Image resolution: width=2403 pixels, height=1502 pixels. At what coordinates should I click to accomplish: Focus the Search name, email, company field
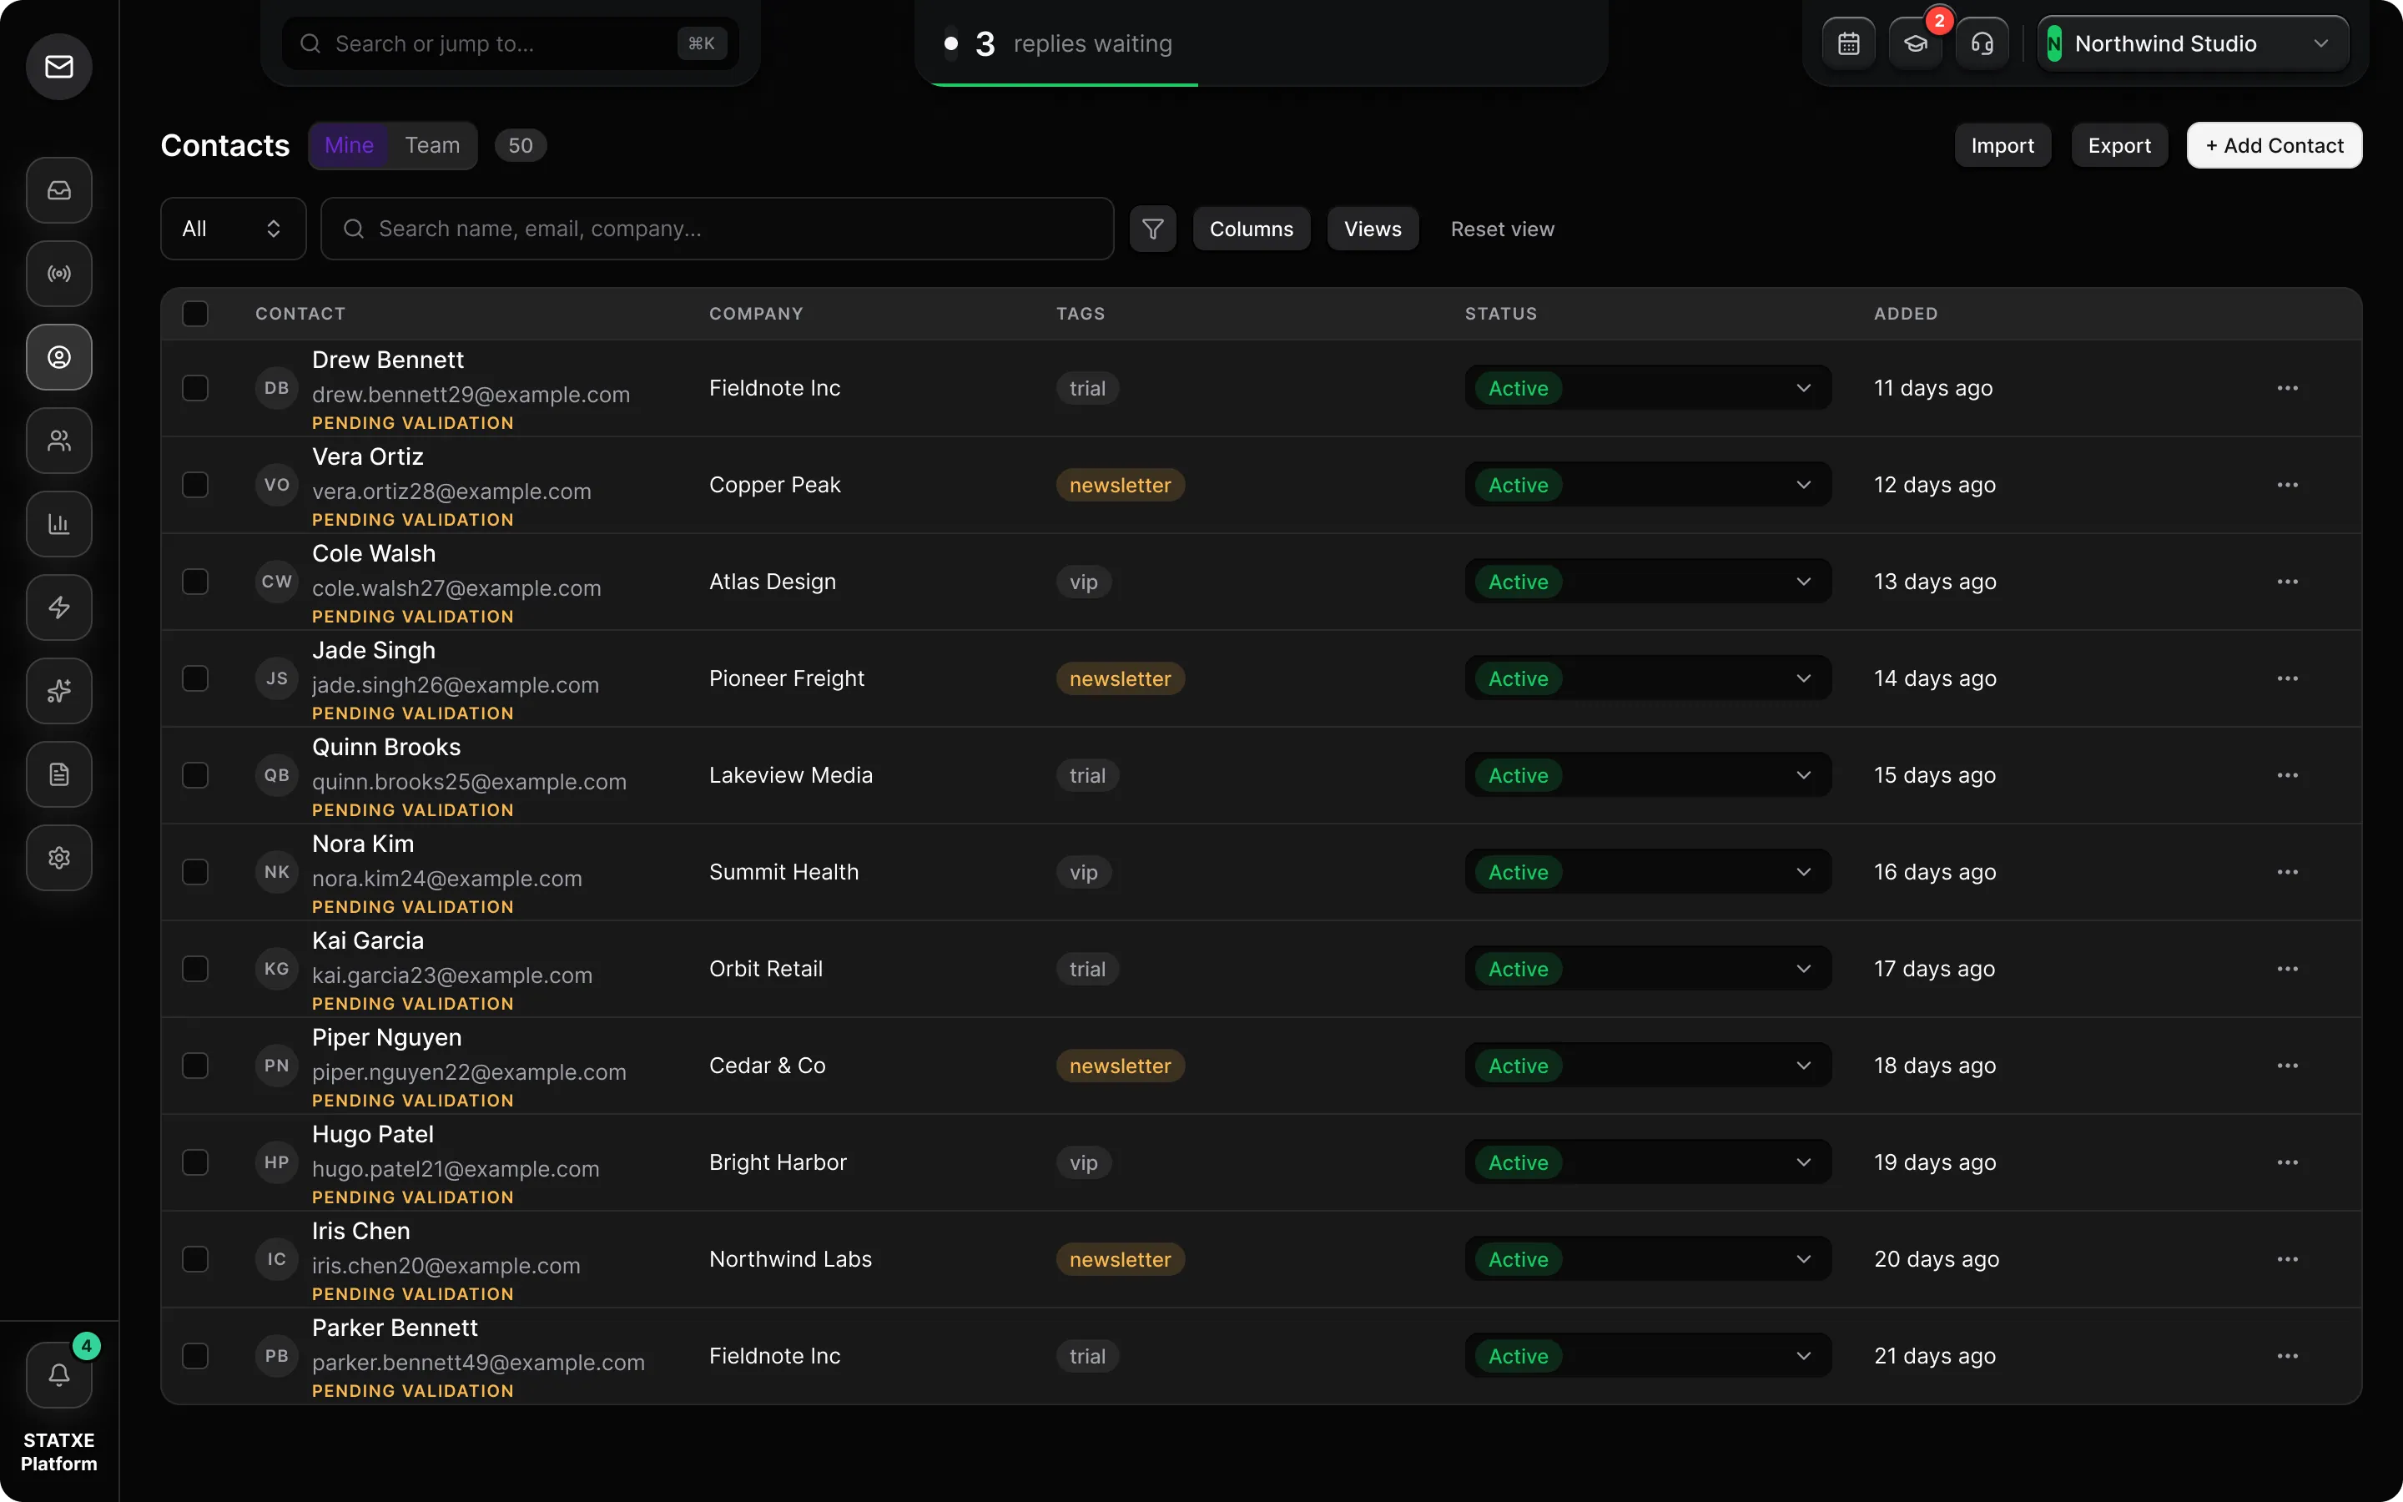tap(717, 229)
